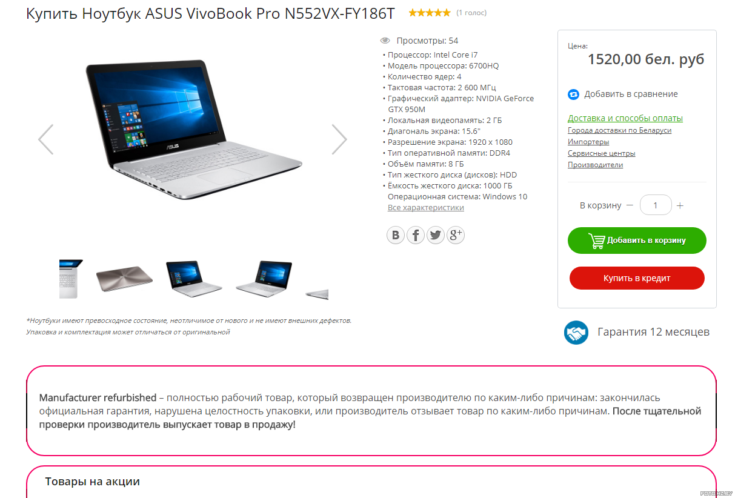Add laptop with Добавить в корзину button
This screenshot has width=735, height=498.
(x=637, y=241)
